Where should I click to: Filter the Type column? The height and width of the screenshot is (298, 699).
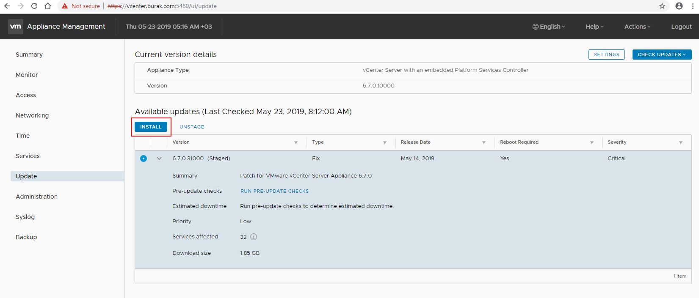click(385, 142)
